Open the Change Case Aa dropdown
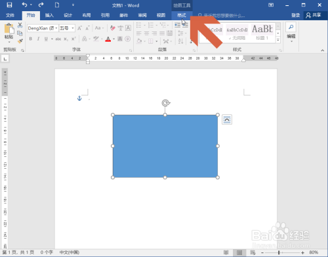 click(x=99, y=28)
